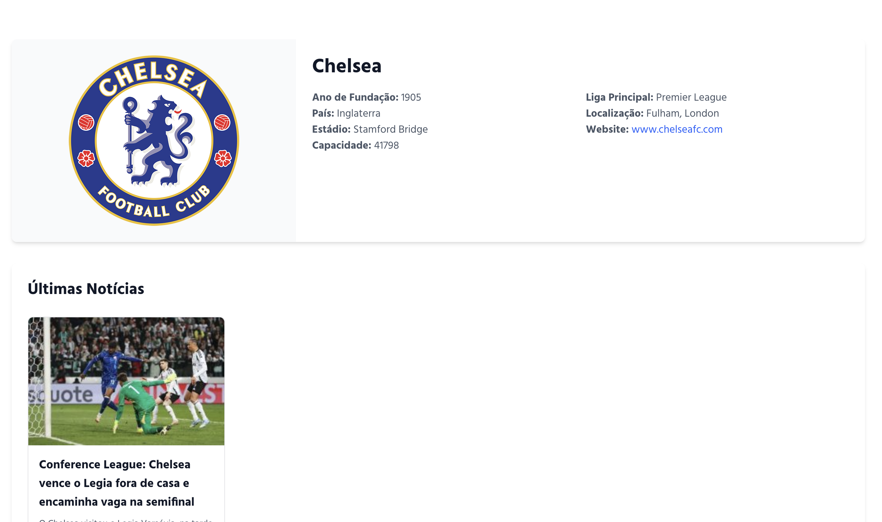Image resolution: width=882 pixels, height=522 pixels.
Task: Open the Conference League Chelsea headline
Action: click(x=116, y=483)
